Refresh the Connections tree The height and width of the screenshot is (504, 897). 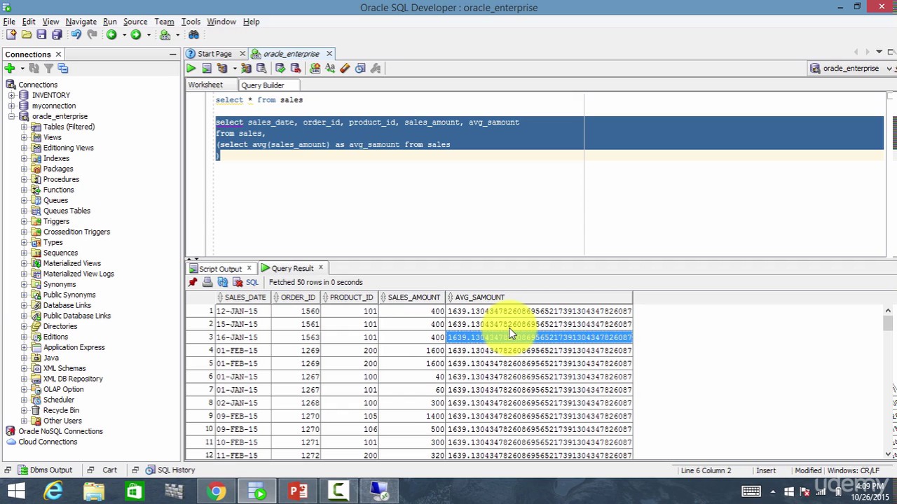(x=34, y=68)
